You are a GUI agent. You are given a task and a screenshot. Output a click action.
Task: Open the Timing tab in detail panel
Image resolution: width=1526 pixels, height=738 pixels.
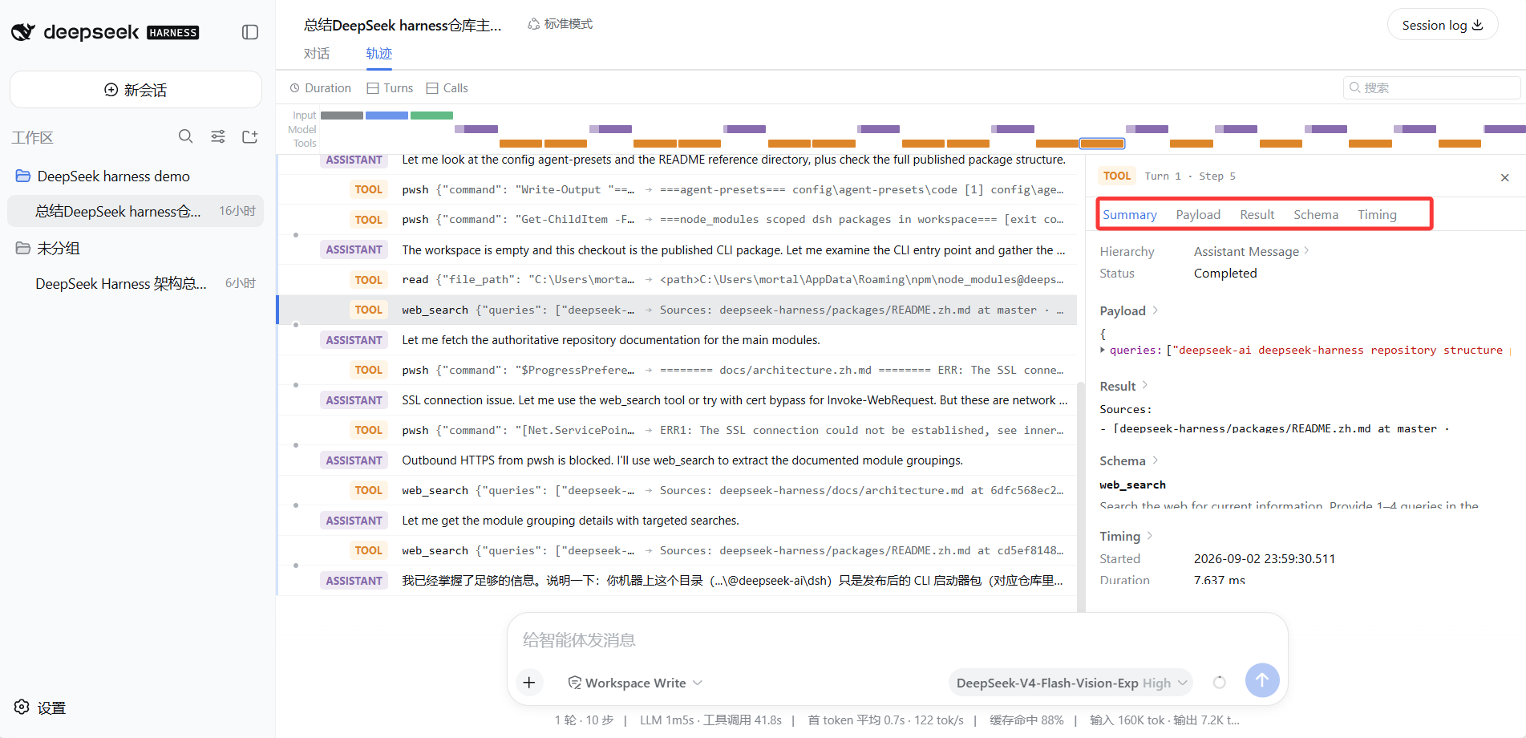pos(1377,214)
